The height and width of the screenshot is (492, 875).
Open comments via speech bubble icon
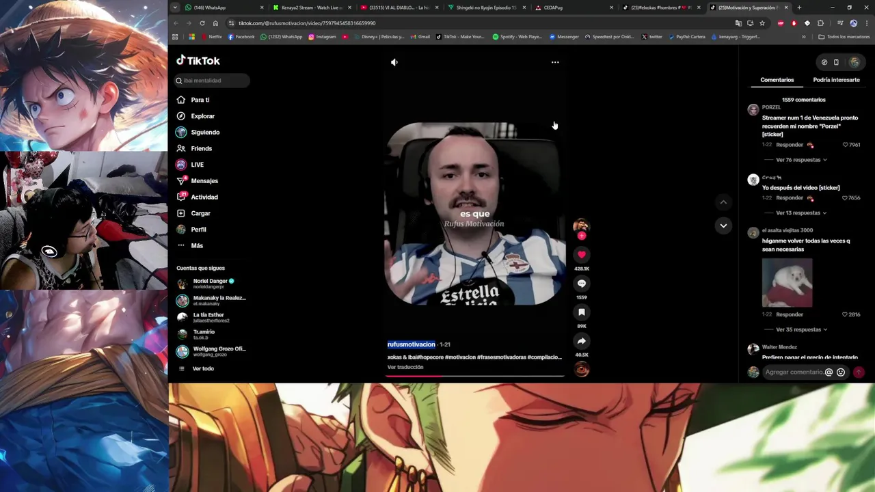582,283
